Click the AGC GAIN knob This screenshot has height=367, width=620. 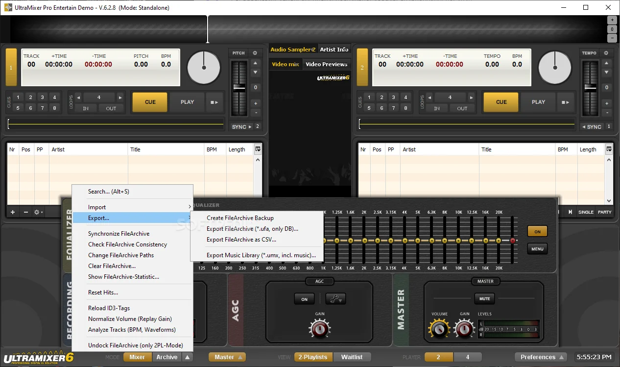click(x=319, y=328)
